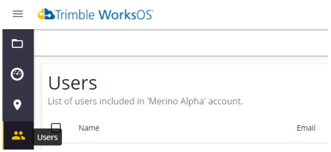Click the sidebar row containing the folder icon

pos(18,44)
